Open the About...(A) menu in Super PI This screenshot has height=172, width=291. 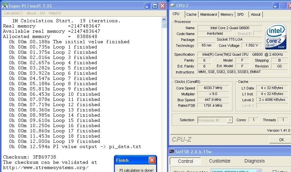click(x=36, y=13)
